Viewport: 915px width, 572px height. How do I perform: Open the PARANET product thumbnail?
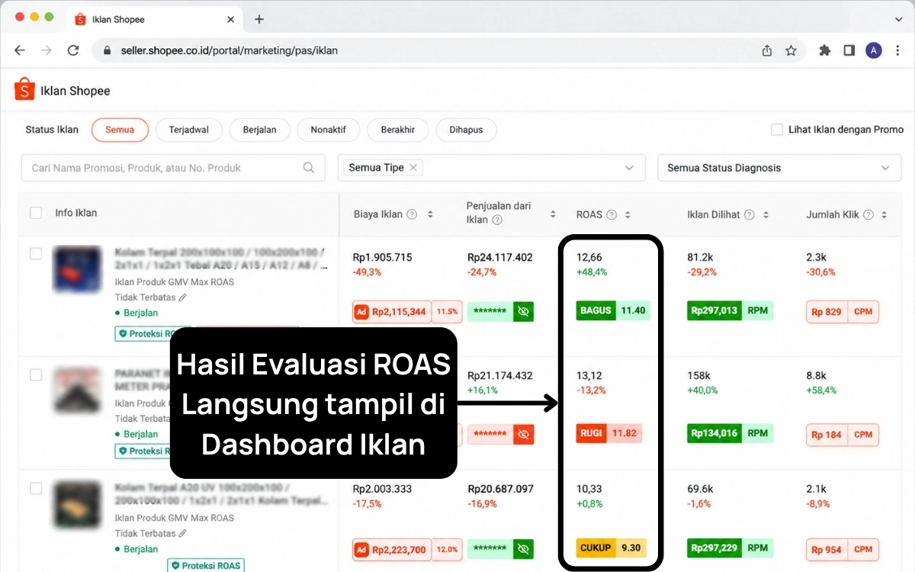pyautogui.click(x=77, y=391)
